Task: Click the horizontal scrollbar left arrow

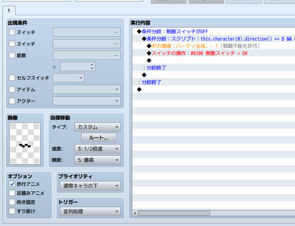Action: (135, 213)
